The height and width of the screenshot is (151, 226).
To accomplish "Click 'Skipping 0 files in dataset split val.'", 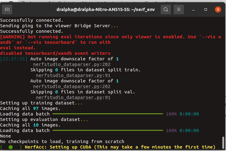I will (x=83, y=92).
